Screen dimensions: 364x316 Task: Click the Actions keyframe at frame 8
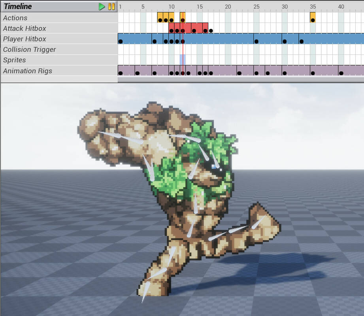(160, 20)
